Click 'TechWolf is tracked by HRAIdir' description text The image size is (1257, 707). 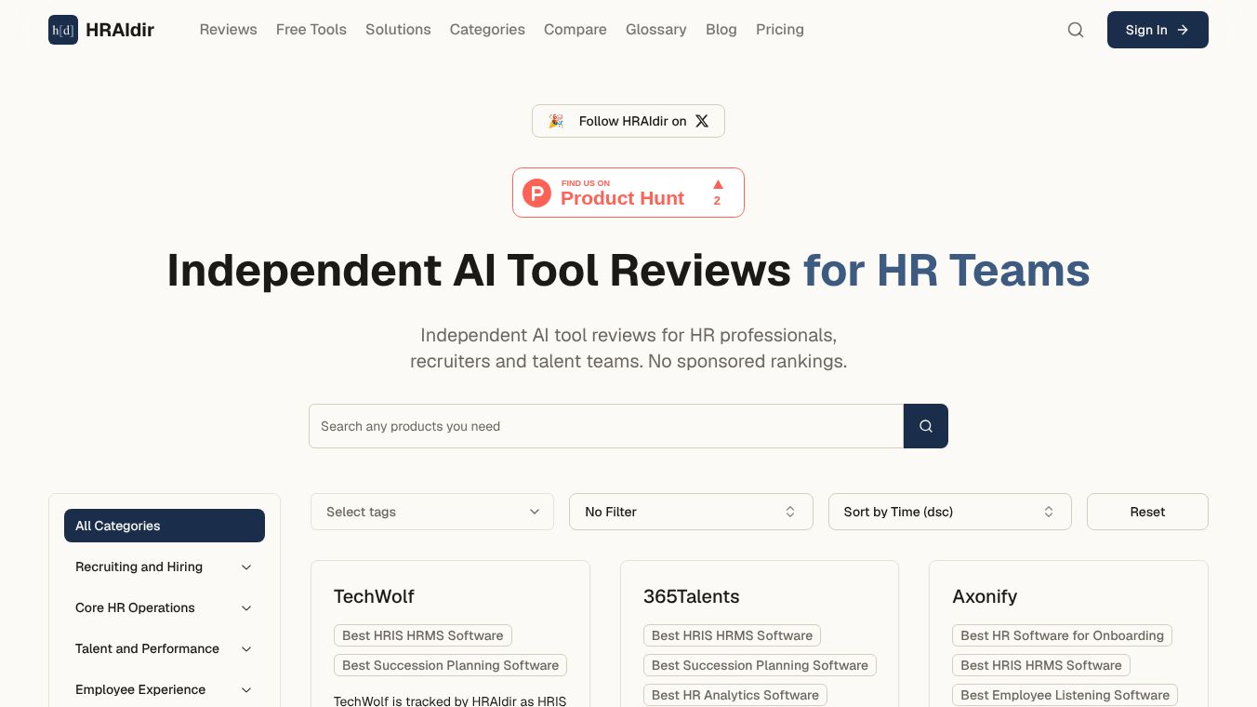(450, 700)
